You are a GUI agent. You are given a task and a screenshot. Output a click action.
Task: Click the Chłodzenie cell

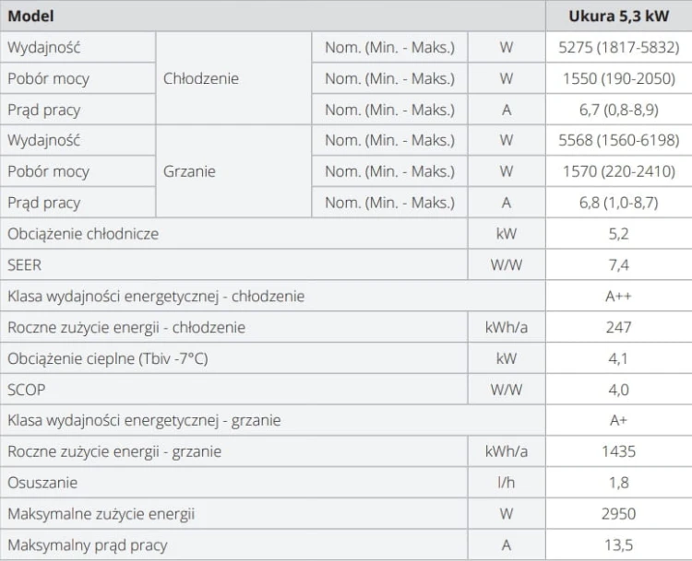[x=233, y=78]
